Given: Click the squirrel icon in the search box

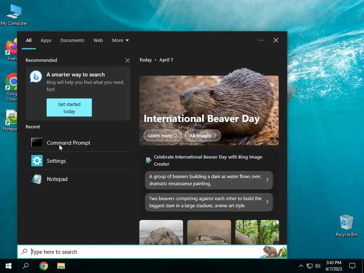Looking at the screenshot, I should pyautogui.click(x=274, y=252).
